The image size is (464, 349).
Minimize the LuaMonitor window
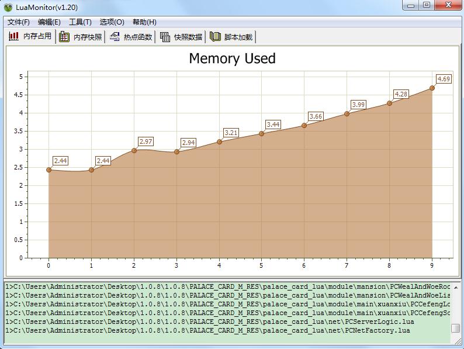(x=411, y=5)
